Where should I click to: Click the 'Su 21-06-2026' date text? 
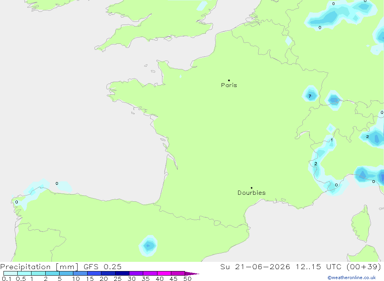[255, 267]
